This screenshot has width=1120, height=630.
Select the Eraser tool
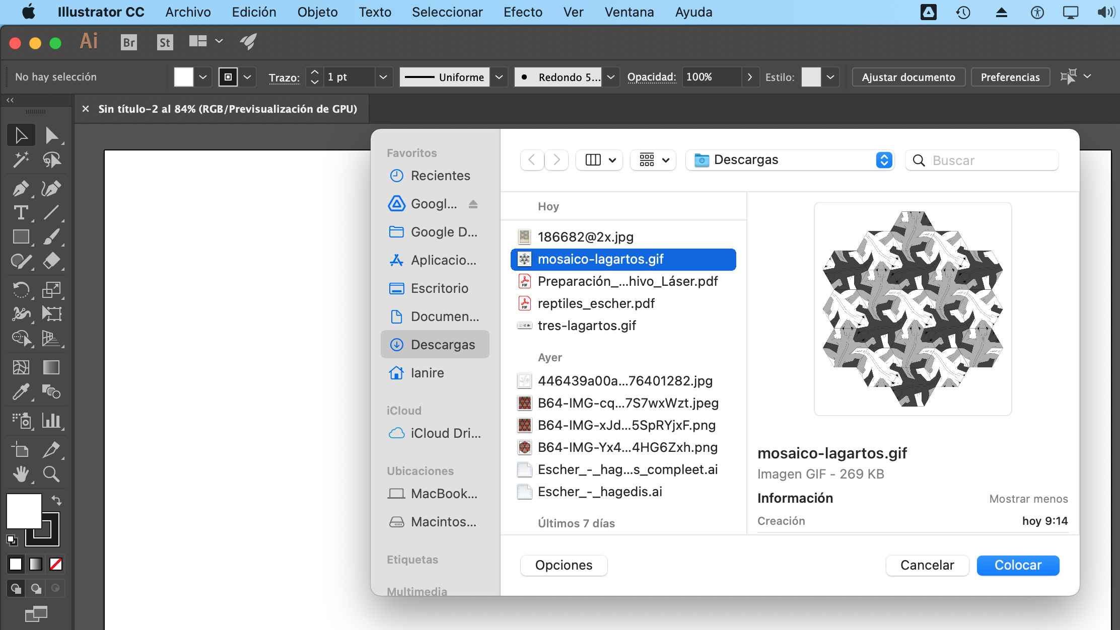click(x=51, y=261)
